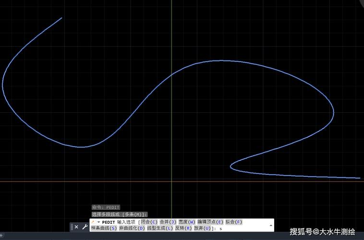
Task: Click the '命令: PEDIT' history line
Action: pos(106,207)
